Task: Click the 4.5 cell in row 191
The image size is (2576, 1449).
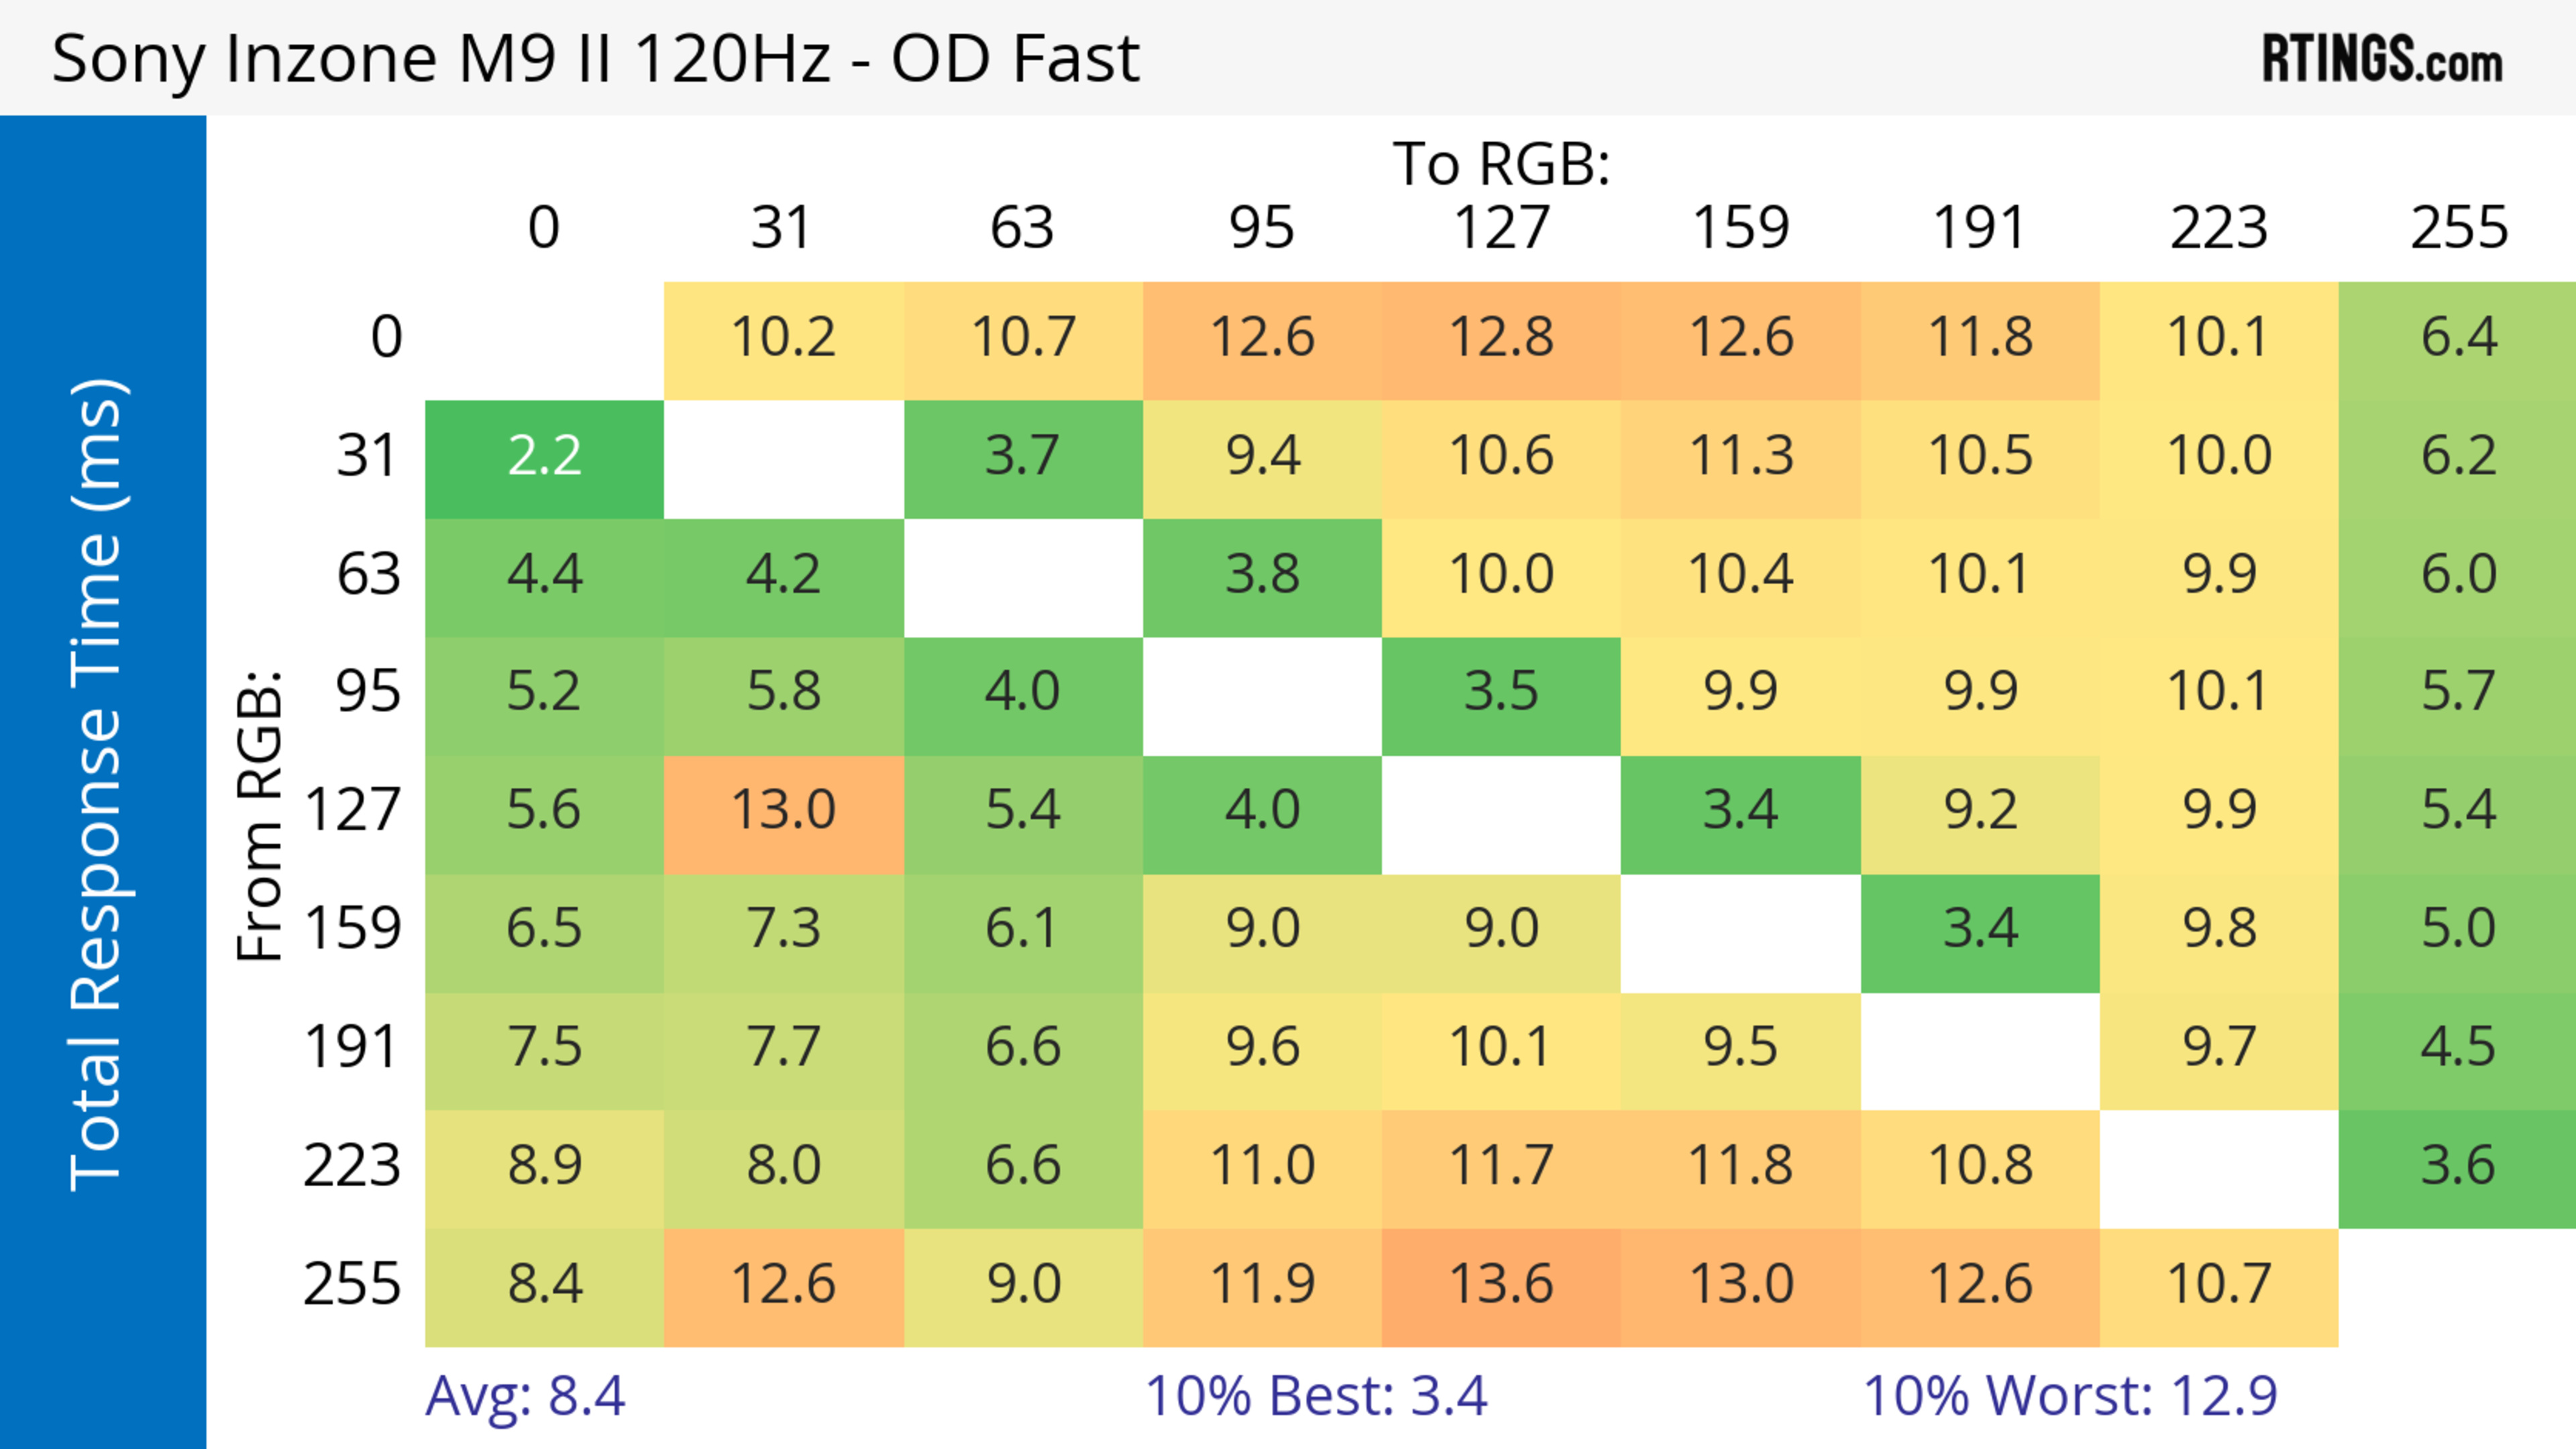Action: pos(2458,1047)
